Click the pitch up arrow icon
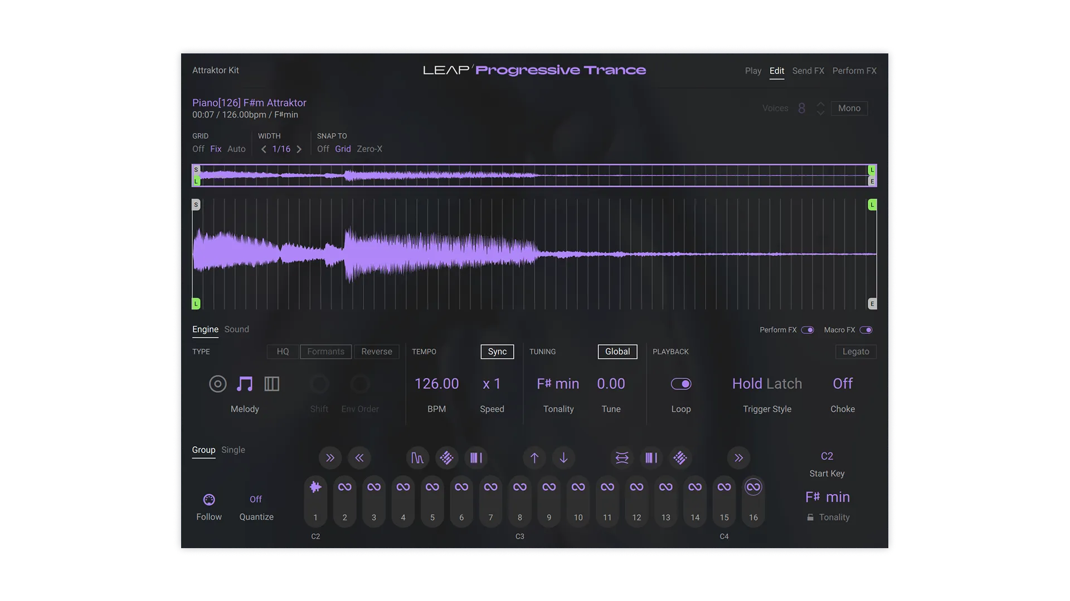Image resolution: width=1070 pixels, height=601 pixels. click(534, 457)
